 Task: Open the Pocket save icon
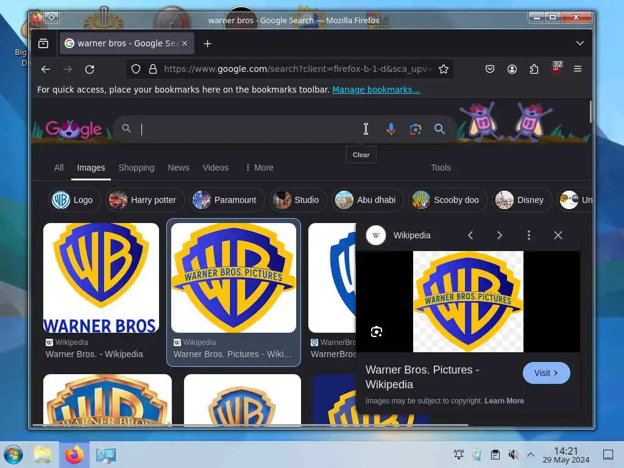pyautogui.click(x=490, y=69)
